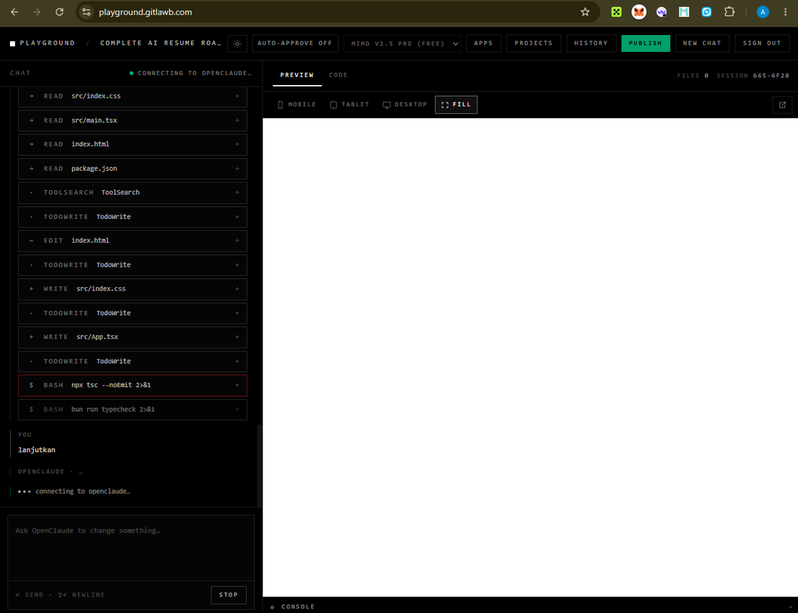Click the browser address bar URL
This screenshot has width=798, height=613.
(x=146, y=12)
